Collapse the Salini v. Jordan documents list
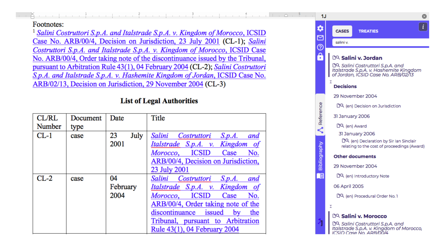The height and width of the screenshot is (249, 444). pyautogui.click(x=331, y=82)
